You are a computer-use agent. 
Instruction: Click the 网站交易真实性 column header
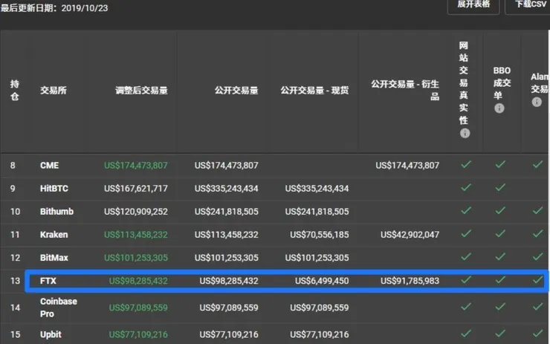463,82
